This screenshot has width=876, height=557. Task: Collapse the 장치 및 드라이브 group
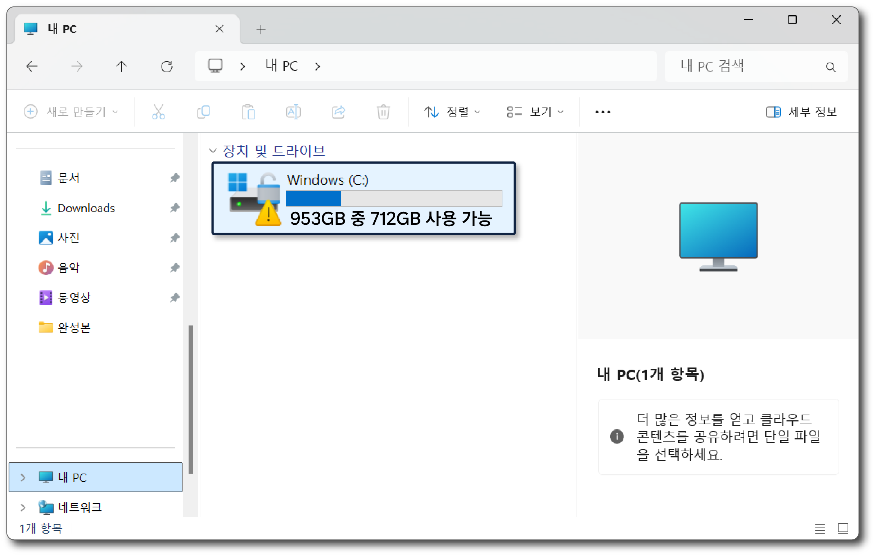pyautogui.click(x=213, y=151)
